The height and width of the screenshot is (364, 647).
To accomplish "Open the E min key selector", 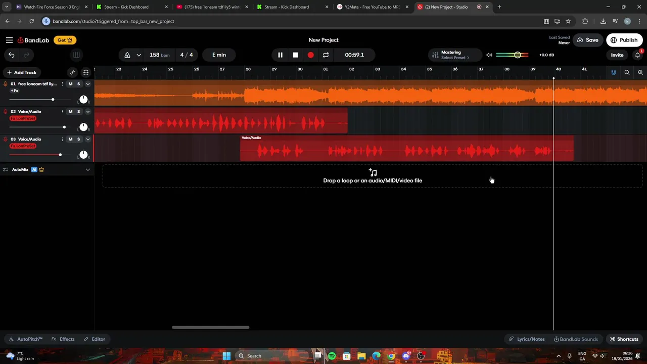I will click(219, 55).
